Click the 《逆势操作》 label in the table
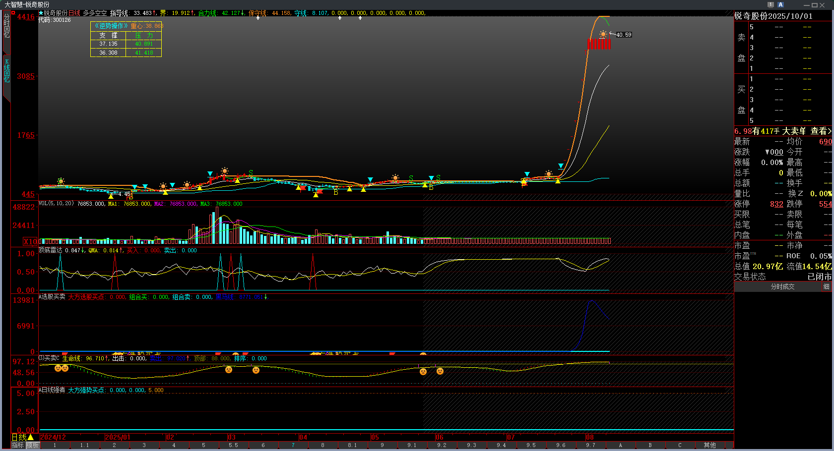This screenshot has height=451, width=834. [112, 26]
